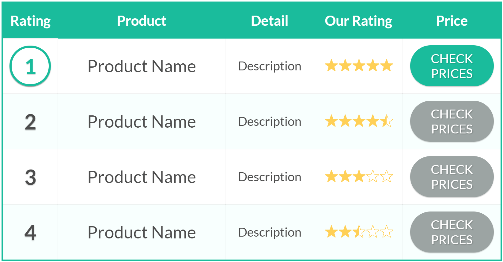The width and height of the screenshot is (503, 262).
Task: Click the rank number 4
Action: [x=30, y=233]
